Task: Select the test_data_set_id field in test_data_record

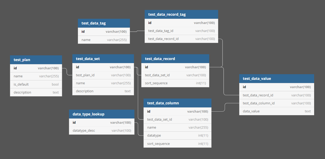Action: tap(175, 75)
